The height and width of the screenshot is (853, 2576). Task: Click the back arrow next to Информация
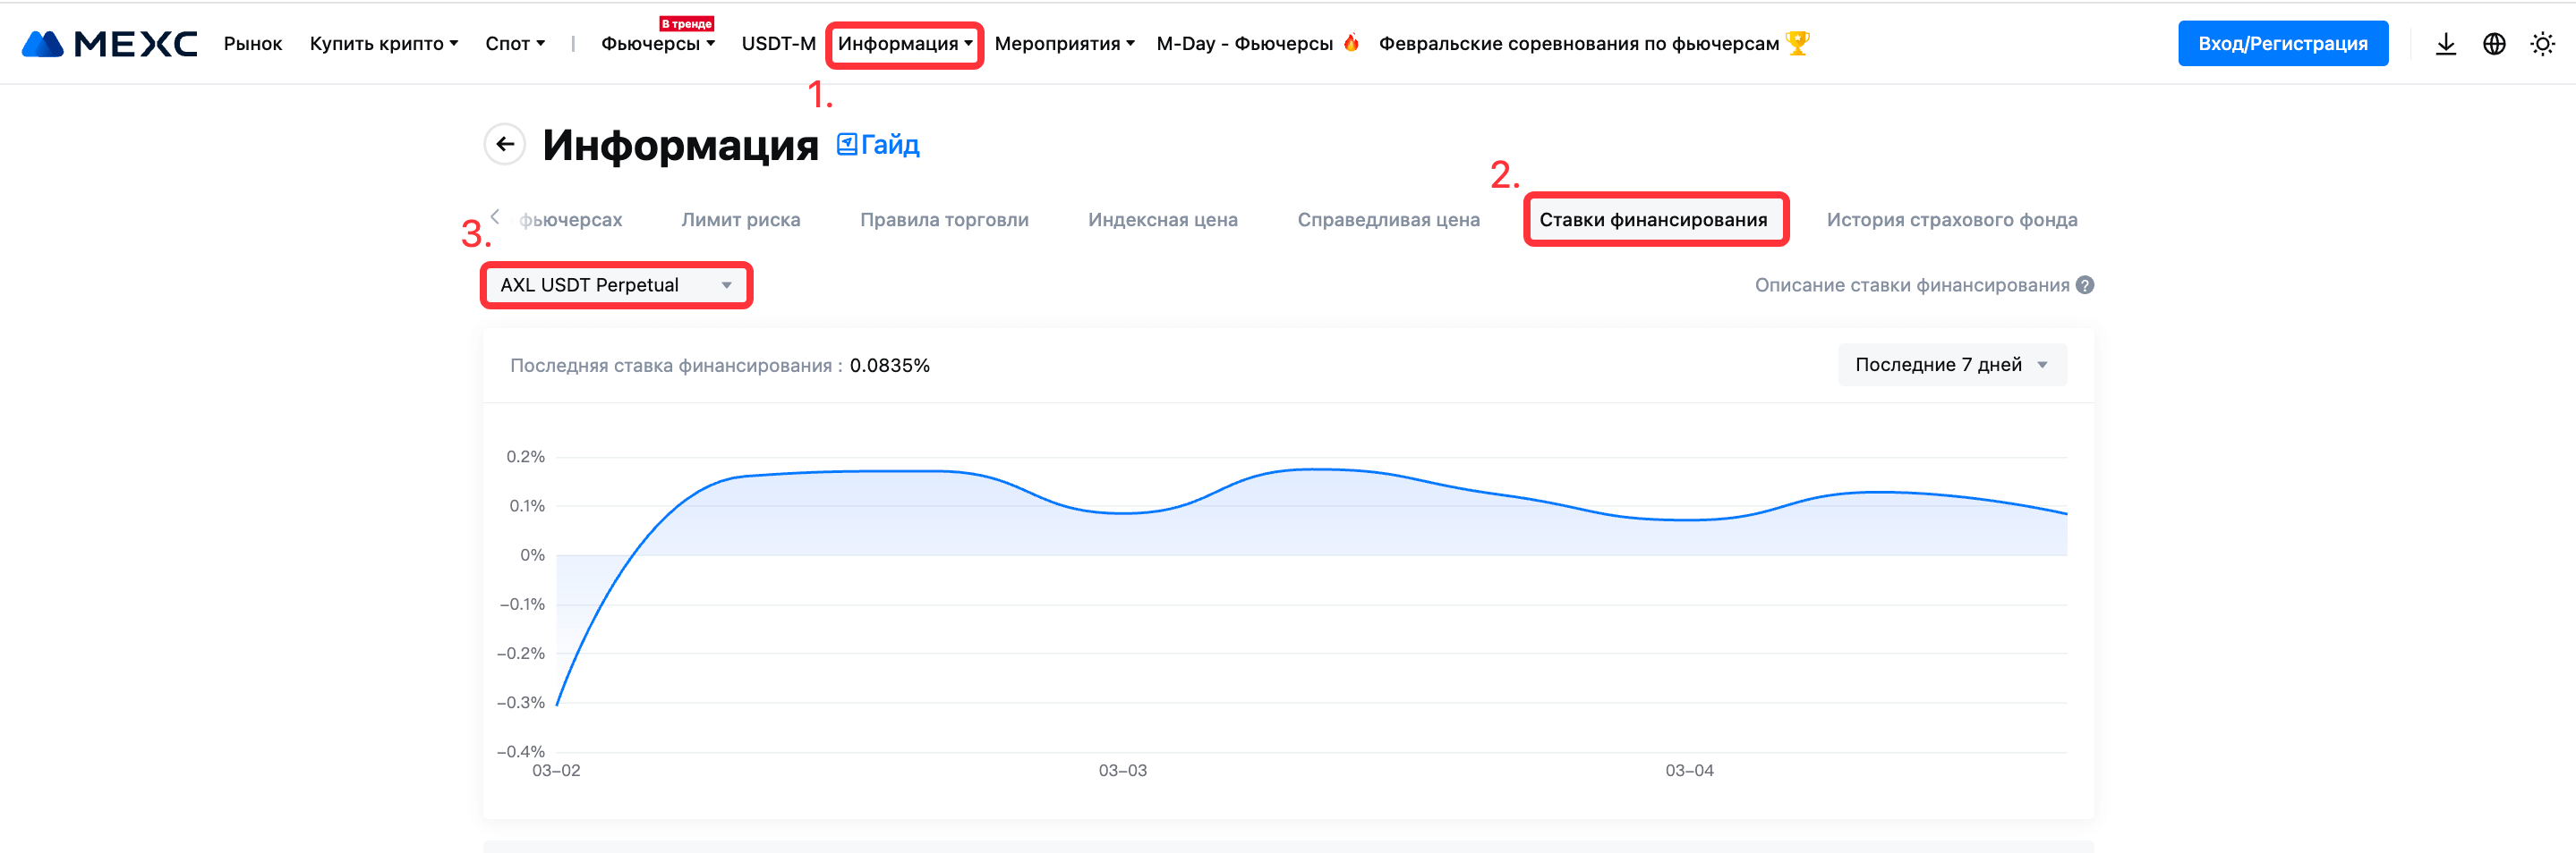click(x=505, y=145)
